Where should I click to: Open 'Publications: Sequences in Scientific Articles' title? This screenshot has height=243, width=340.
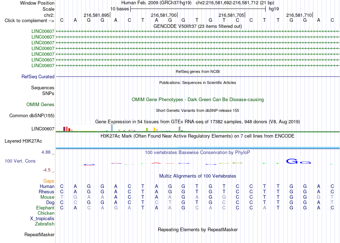pos(198,83)
